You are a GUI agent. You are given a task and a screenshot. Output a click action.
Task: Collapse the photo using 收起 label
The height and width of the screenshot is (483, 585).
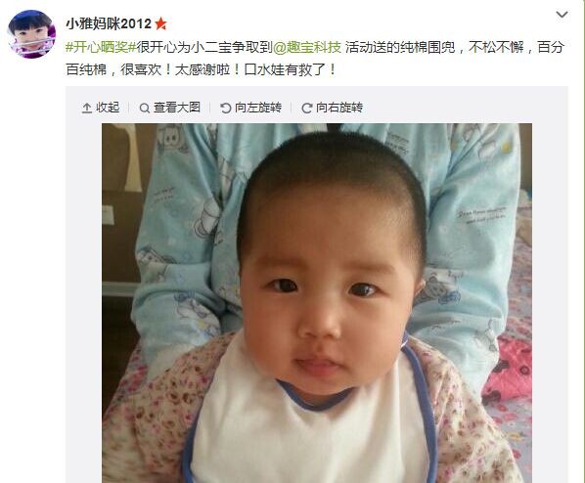108,108
